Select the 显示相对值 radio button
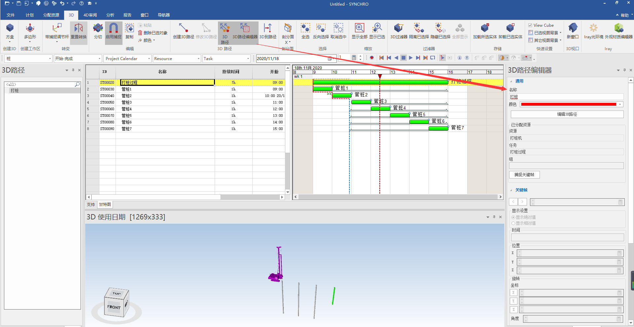Screen dimensions: 634x327 tap(513, 223)
